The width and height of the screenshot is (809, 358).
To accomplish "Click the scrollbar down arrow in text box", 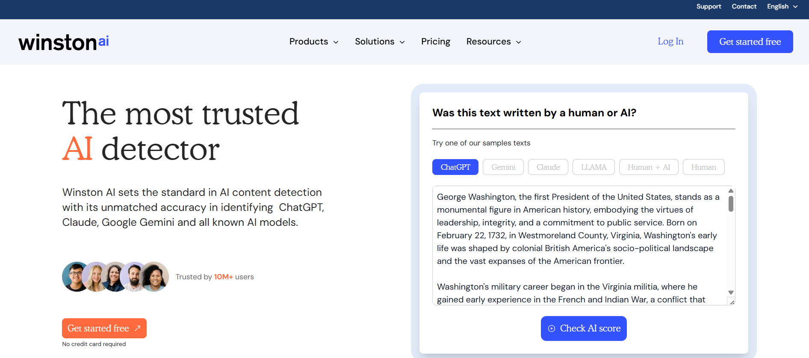I will coord(731,293).
